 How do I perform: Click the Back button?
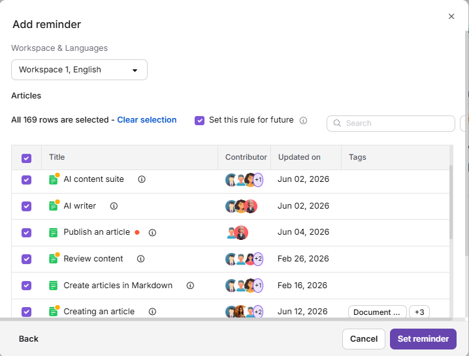tap(29, 338)
